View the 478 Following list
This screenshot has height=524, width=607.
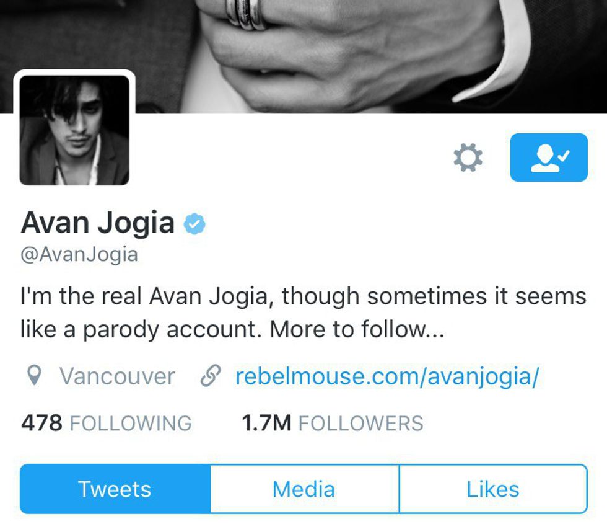[x=107, y=423]
